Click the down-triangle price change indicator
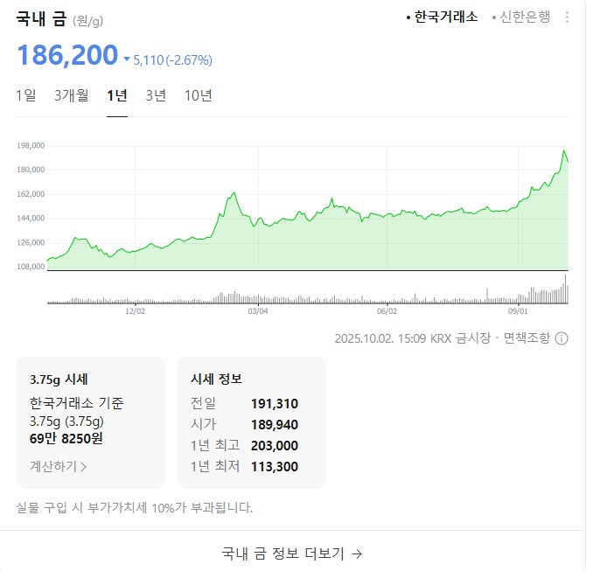The width and height of the screenshot is (614, 571). click(x=127, y=60)
